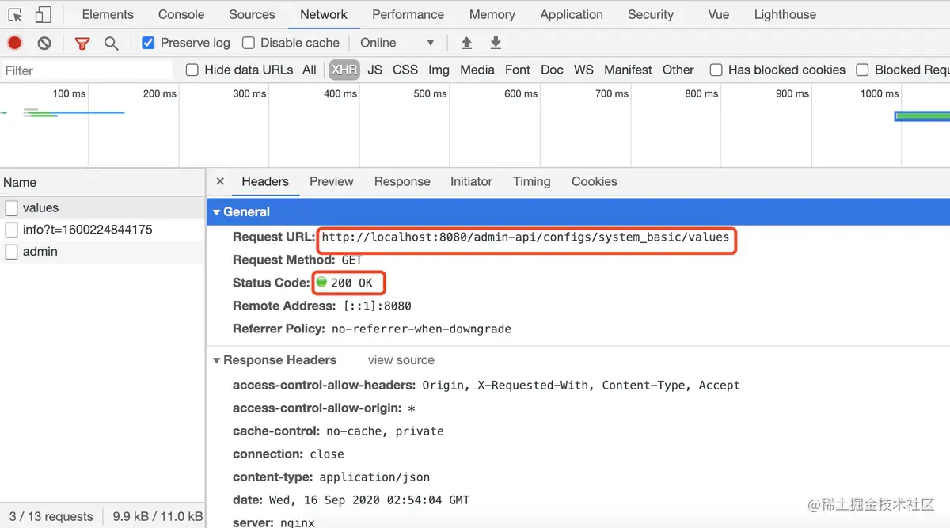
Task: Click the file icon beside values request
Action: coord(11,208)
